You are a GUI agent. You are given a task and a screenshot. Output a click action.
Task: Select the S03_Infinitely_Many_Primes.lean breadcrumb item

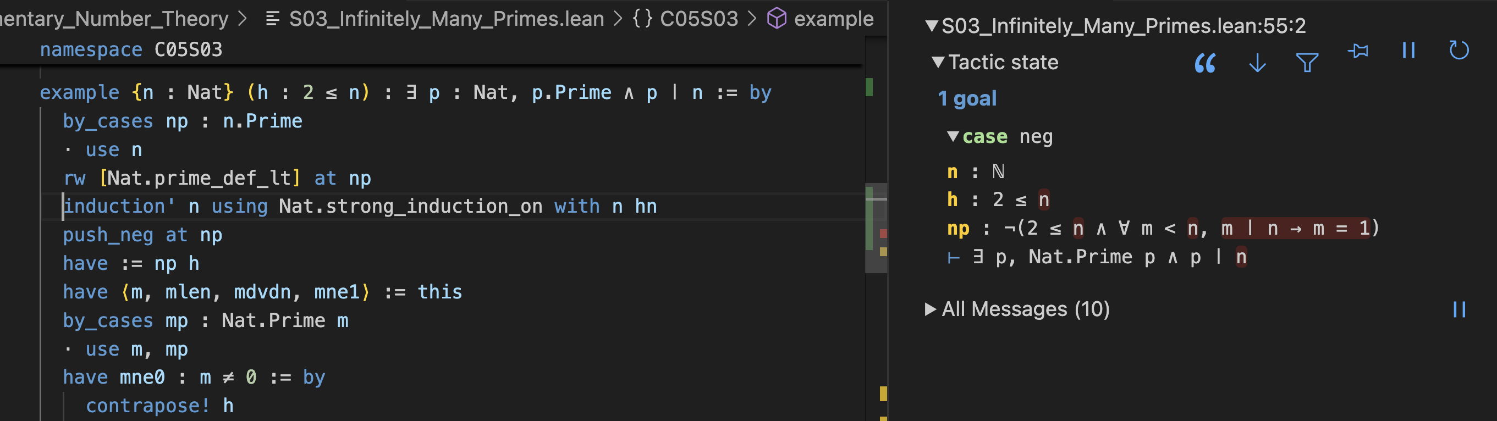447,19
